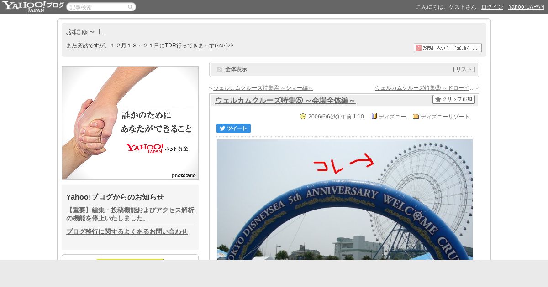Click the Yahoo! JAPAN Blog logo

(32, 6)
